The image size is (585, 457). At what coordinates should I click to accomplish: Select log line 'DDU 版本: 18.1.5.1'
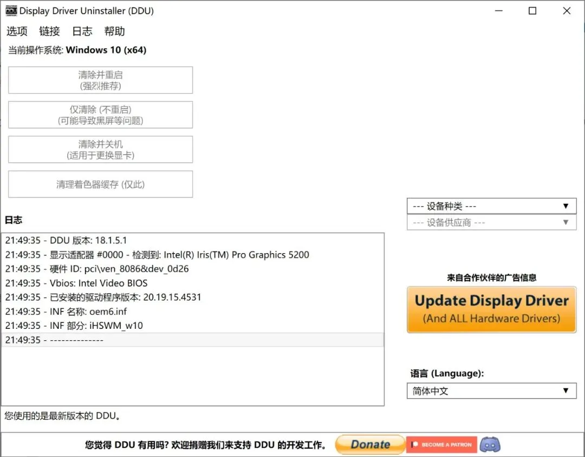(x=192, y=240)
